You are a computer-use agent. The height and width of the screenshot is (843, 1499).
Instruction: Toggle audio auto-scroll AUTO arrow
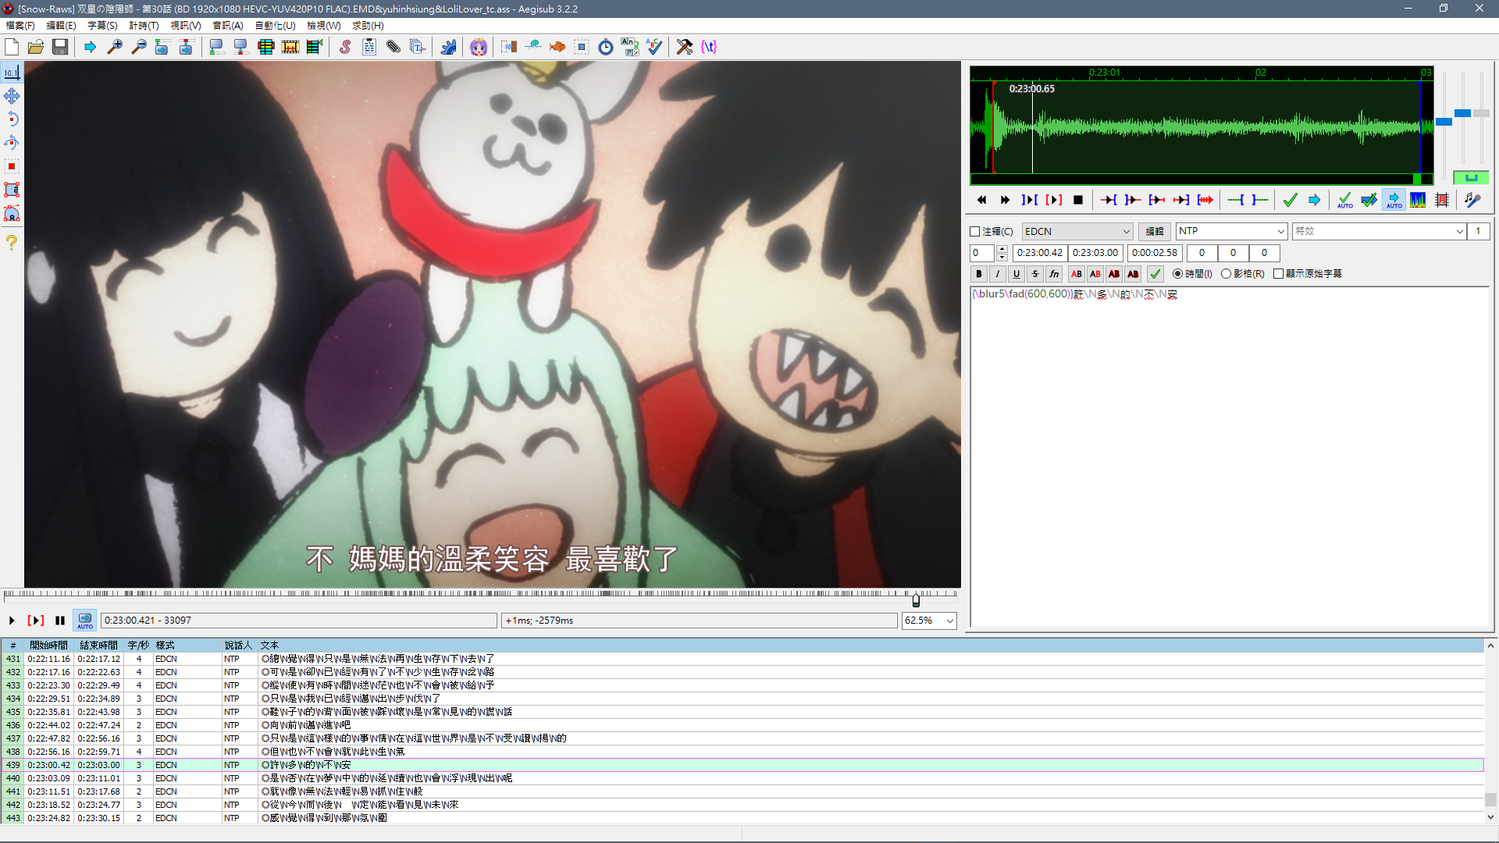click(x=1394, y=201)
